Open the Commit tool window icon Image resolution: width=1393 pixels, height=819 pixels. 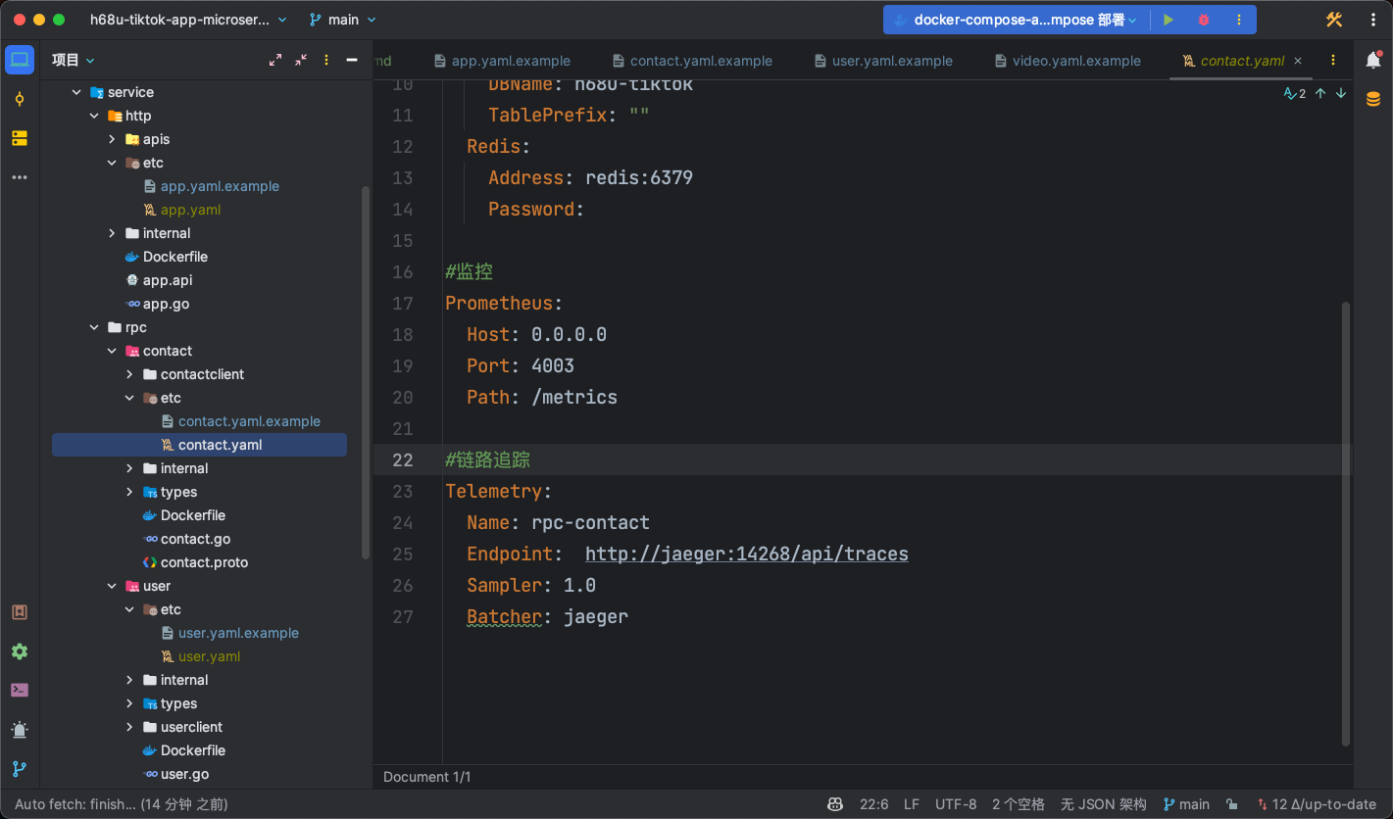click(19, 99)
